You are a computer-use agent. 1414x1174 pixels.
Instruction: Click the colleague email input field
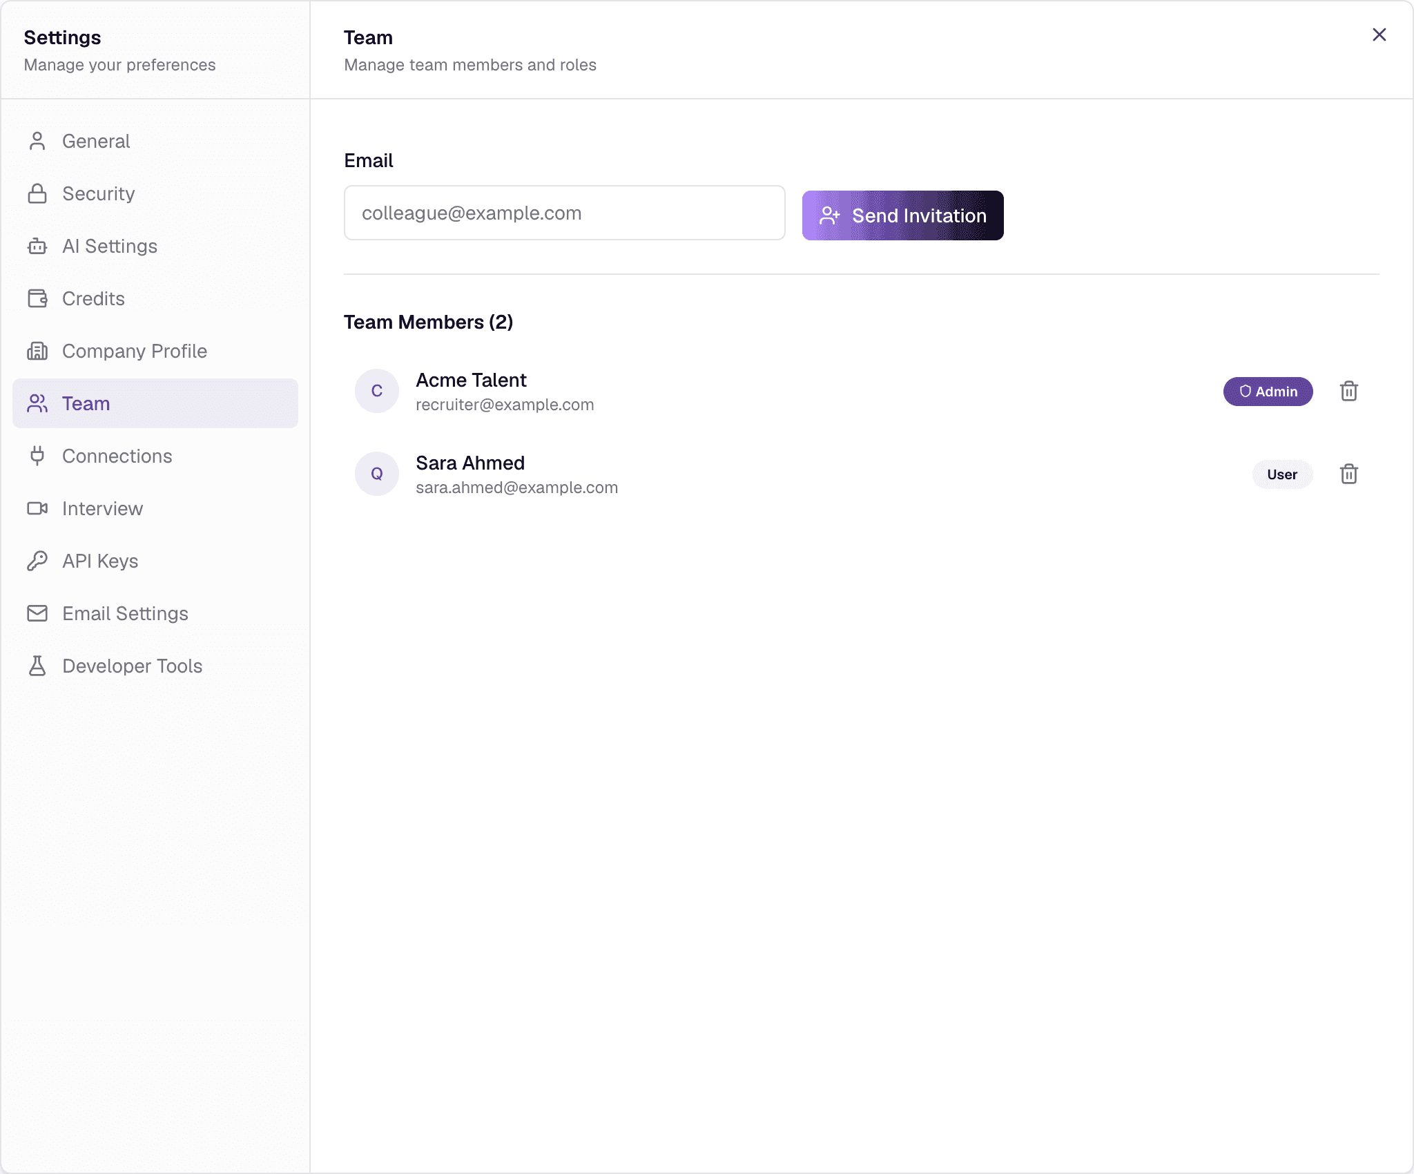564,213
